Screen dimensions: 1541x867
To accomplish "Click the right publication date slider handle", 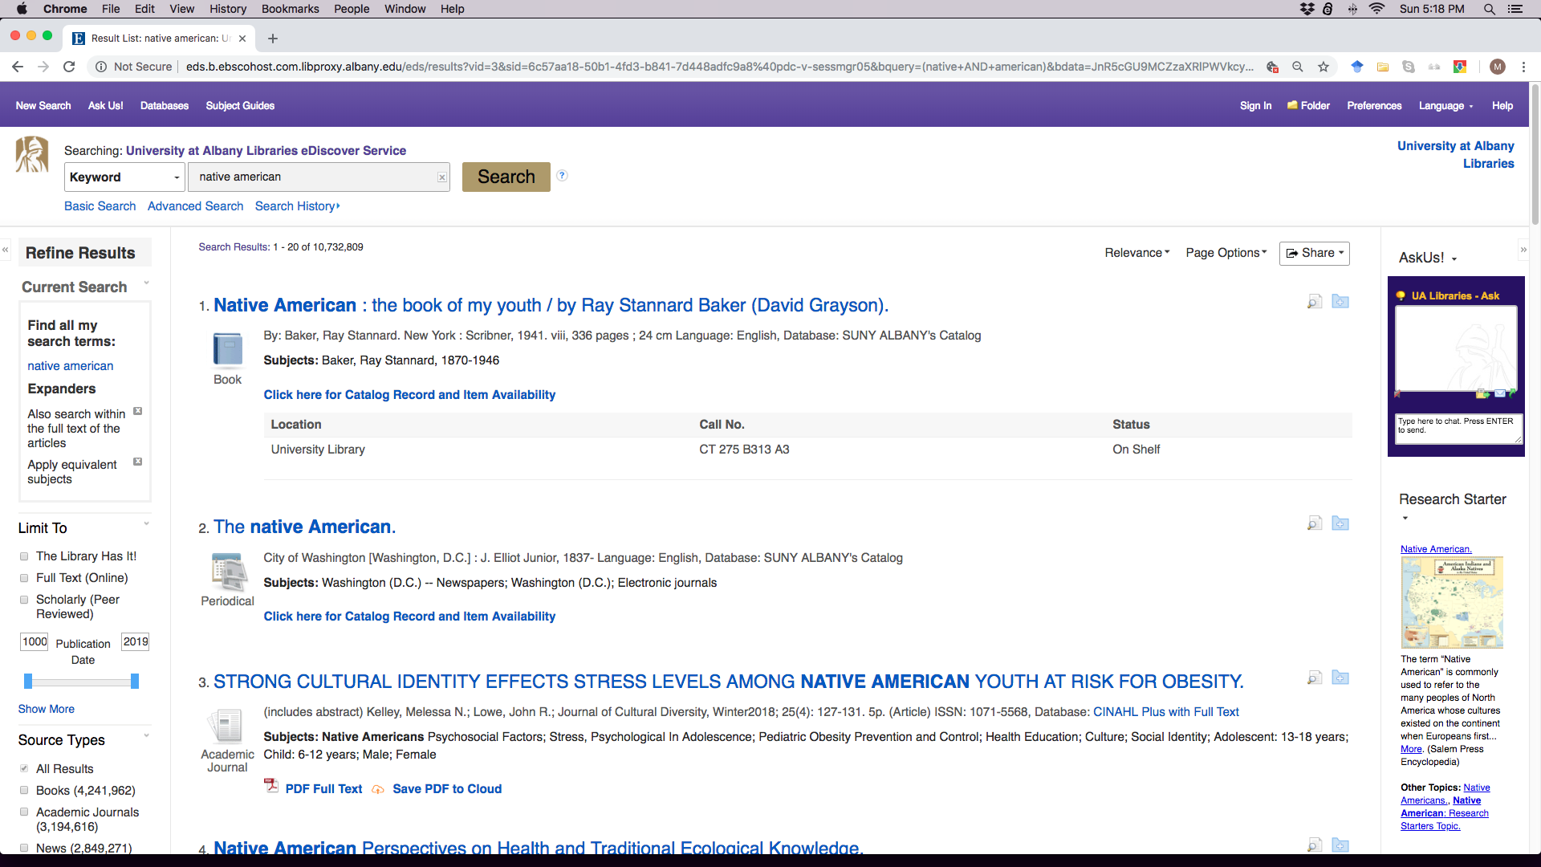I will (x=135, y=682).
